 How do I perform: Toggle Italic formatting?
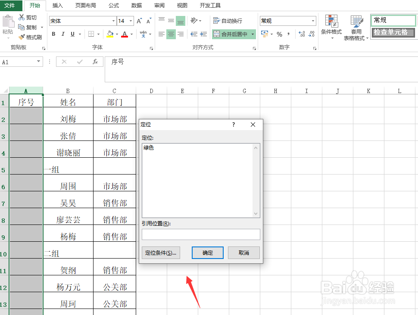pyautogui.click(x=63, y=34)
